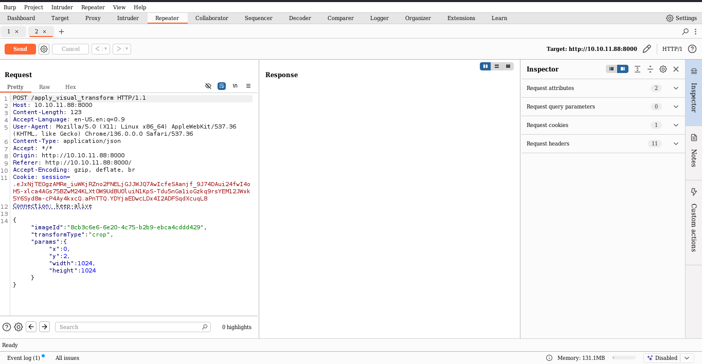Viewport: 702px width, 364px height.
Task: Click the memory usage progress bar
Action: (624, 358)
